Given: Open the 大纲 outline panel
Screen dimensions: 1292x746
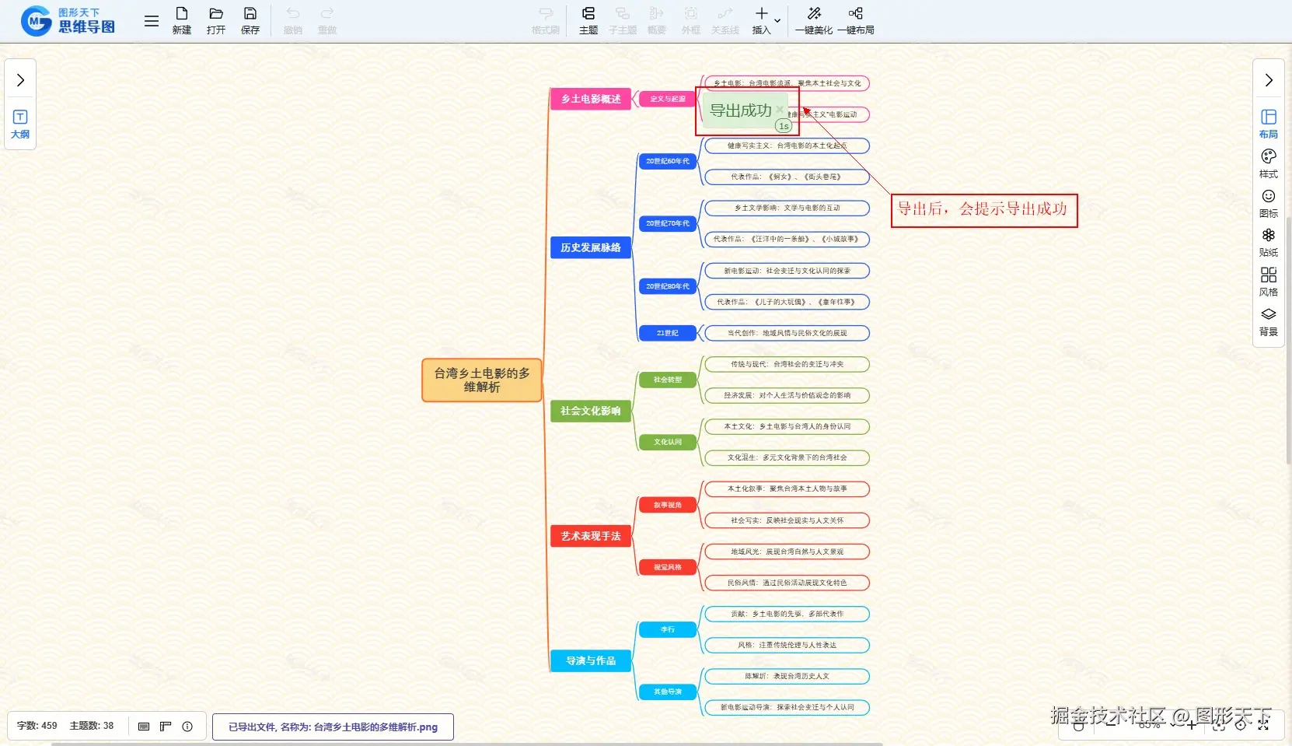Looking at the screenshot, I should coord(20,124).
